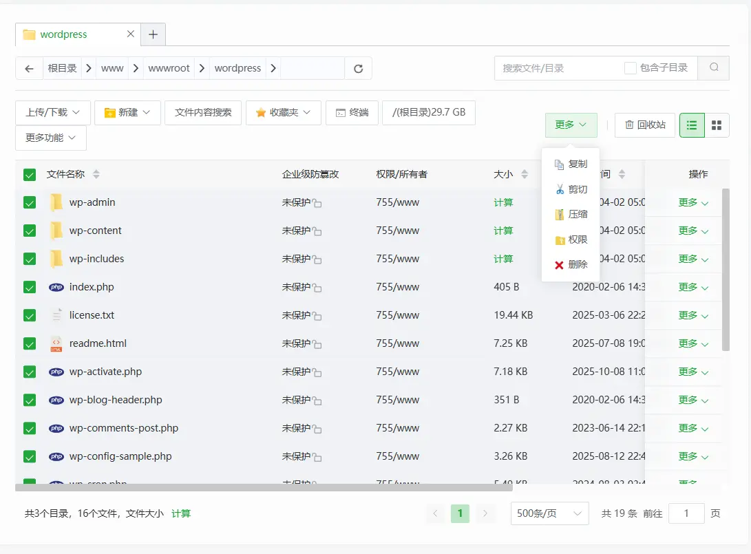Enable include subdirectories checkbox
The height and width of the screenshot is (554, 751).
[631, 68]
